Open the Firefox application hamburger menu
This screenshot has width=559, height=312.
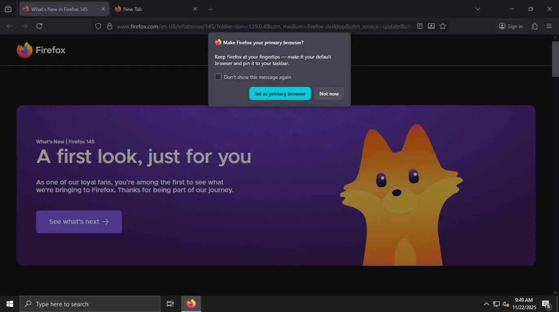[x=549, y=26]
